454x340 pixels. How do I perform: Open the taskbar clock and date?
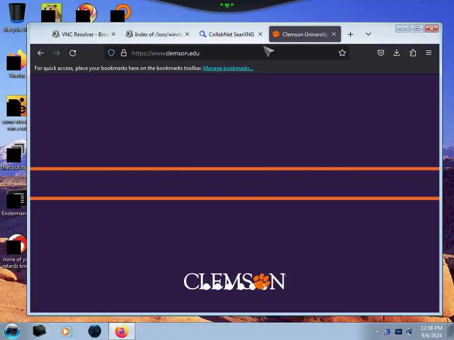[x=431, y=332]
